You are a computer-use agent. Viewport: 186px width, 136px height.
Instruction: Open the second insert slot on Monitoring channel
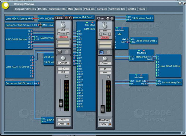click(x=105, y=46)
